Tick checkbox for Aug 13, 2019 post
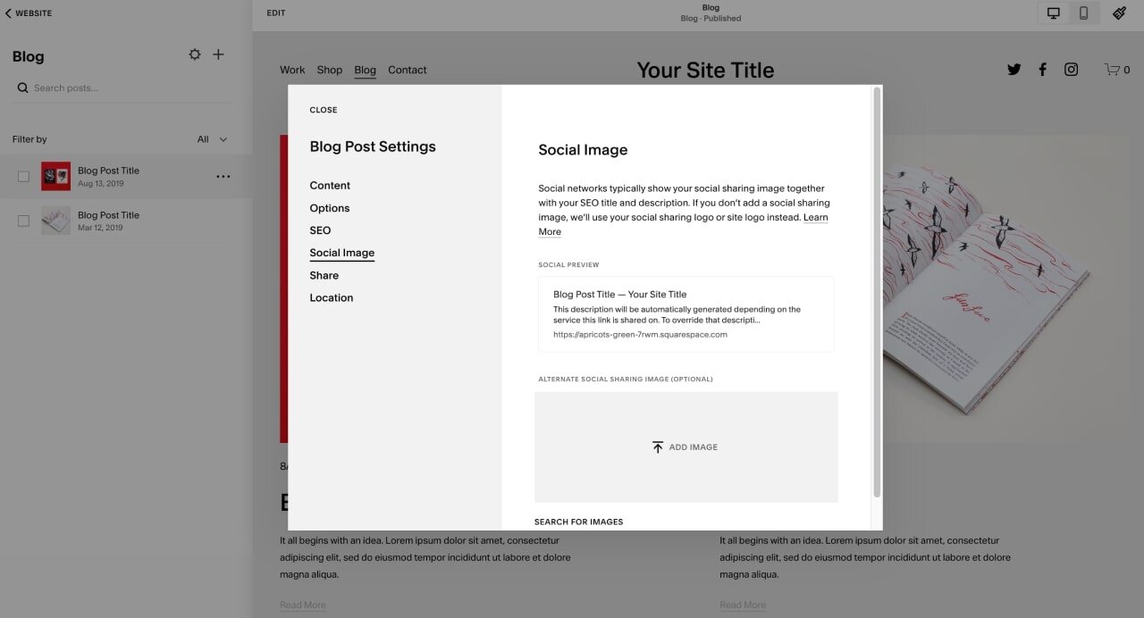The width and height of the screenshot is (1144, 618). (23, 177)
